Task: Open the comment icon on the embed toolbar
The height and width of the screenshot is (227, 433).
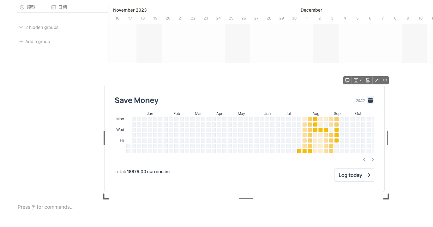Action: (x=347, y=80)
